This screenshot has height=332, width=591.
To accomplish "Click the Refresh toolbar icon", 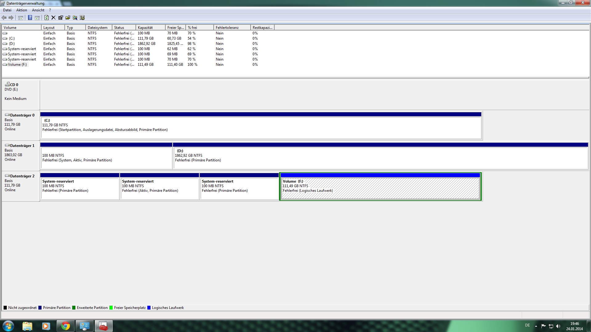I will coord(46,18).
